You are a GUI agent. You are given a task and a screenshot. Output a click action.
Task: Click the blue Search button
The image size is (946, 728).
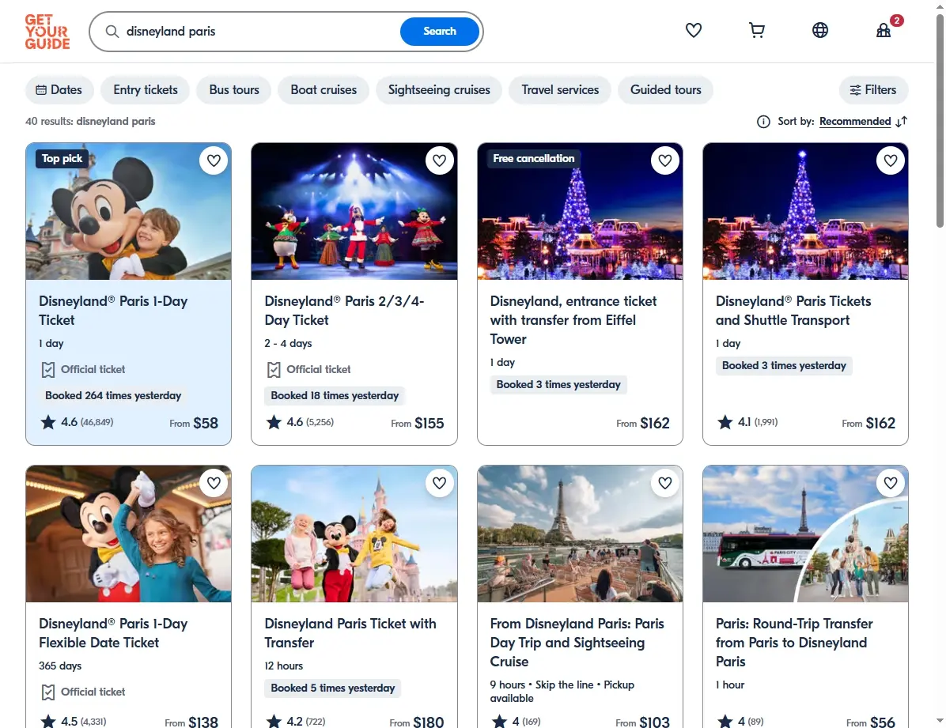pos(440,32)
